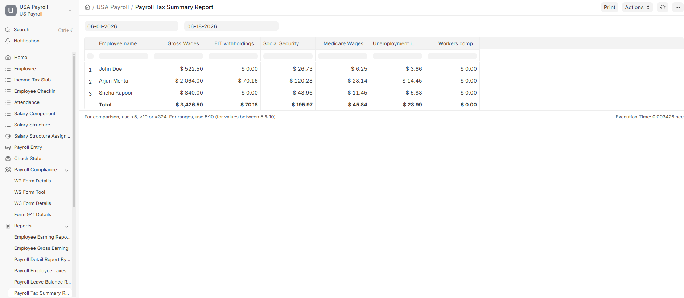Image resolution: width=684 pixels, height=298 pixels.
Task: Click the Print button
Action: (609, 7)
